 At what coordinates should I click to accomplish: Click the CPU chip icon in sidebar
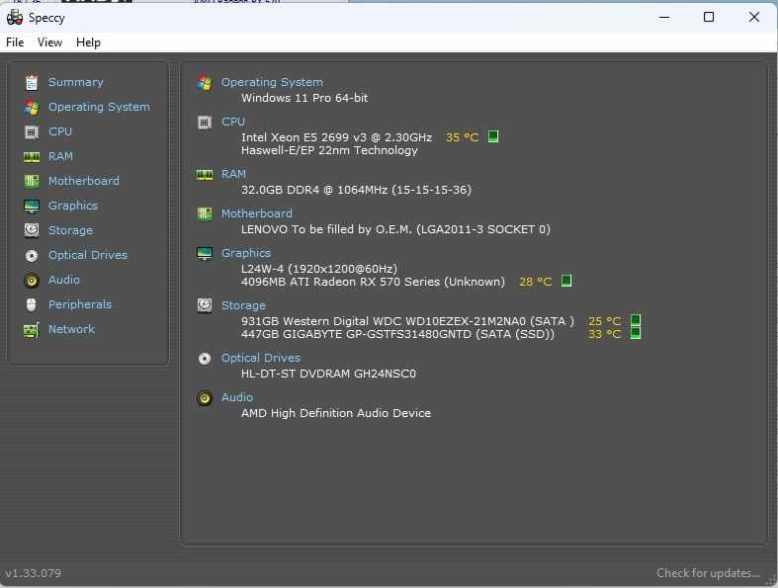point(32,132)
